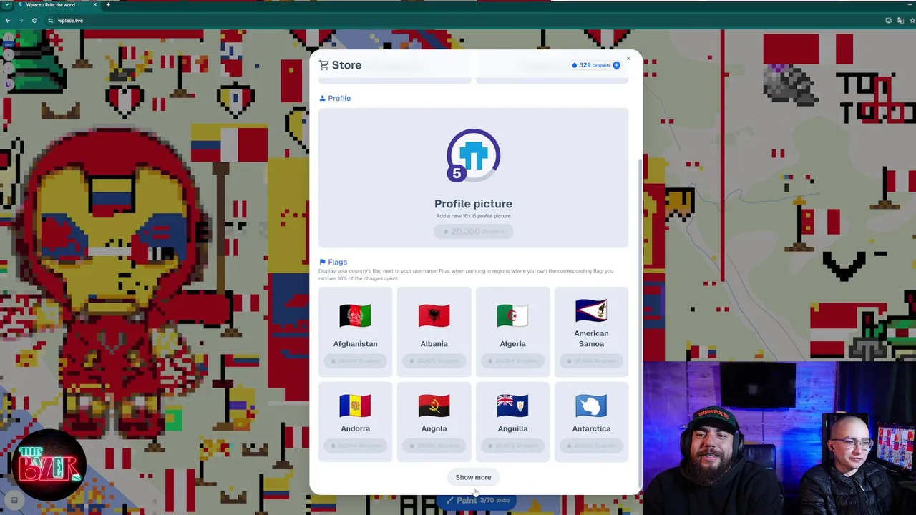
Task: Reload the wplace.live page
Action: coord(34,21)
